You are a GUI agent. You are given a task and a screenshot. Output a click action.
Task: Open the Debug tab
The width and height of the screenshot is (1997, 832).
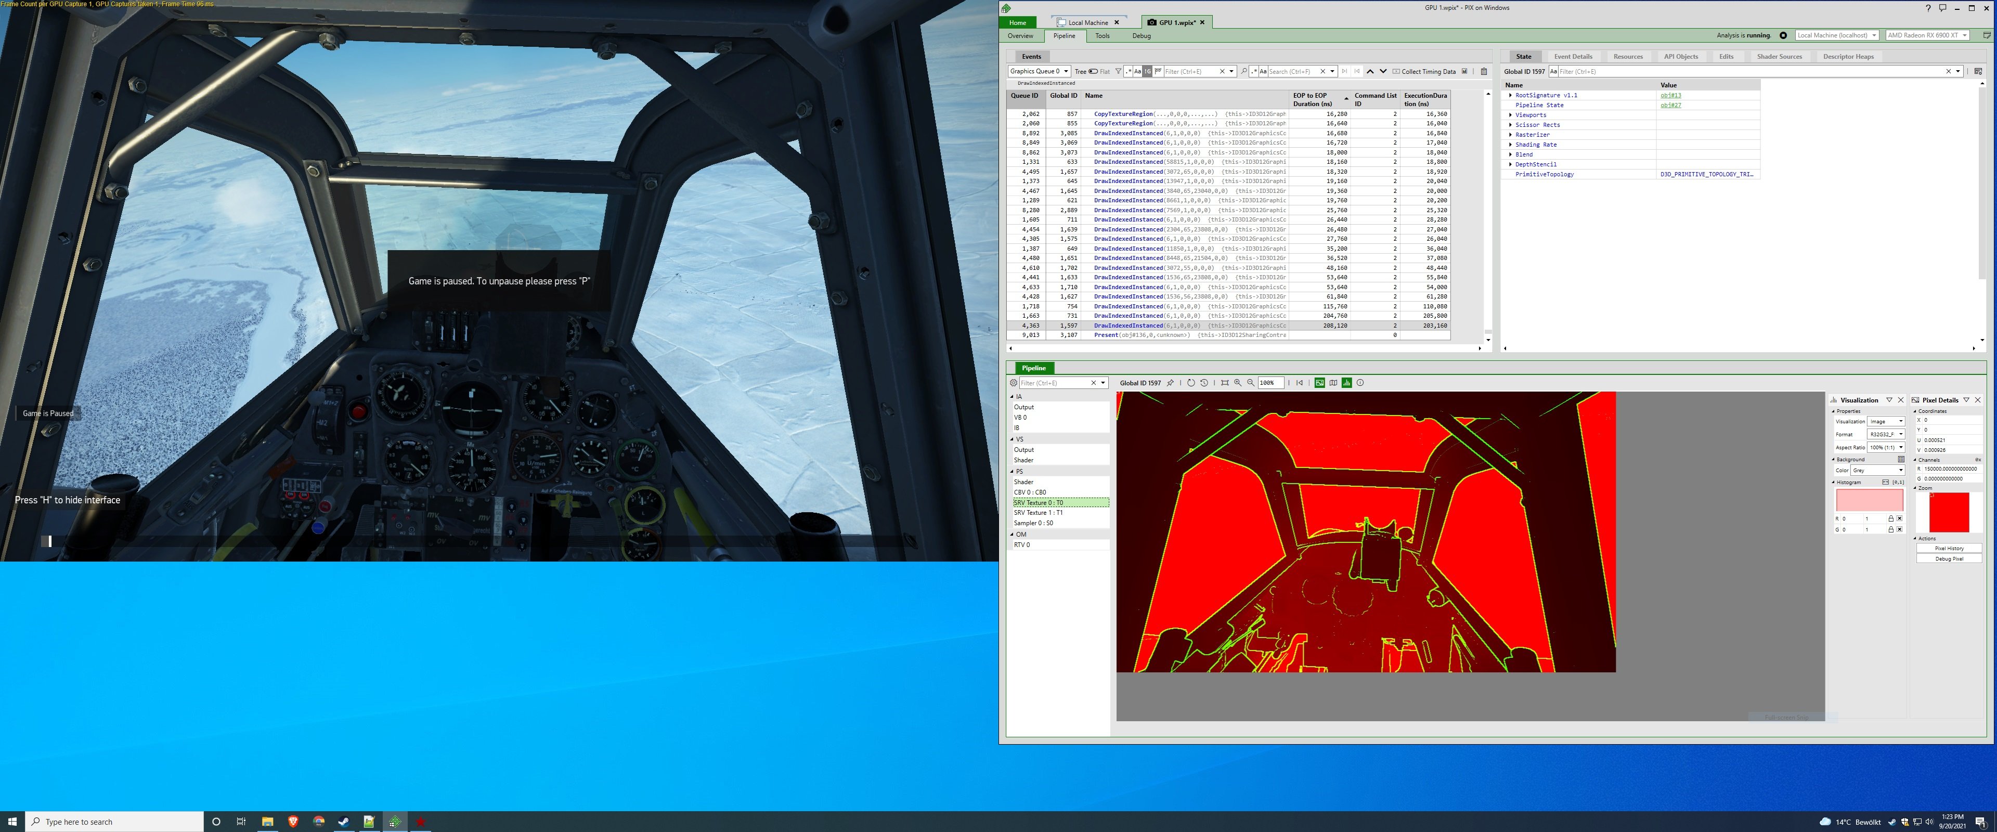point(1141,36)
